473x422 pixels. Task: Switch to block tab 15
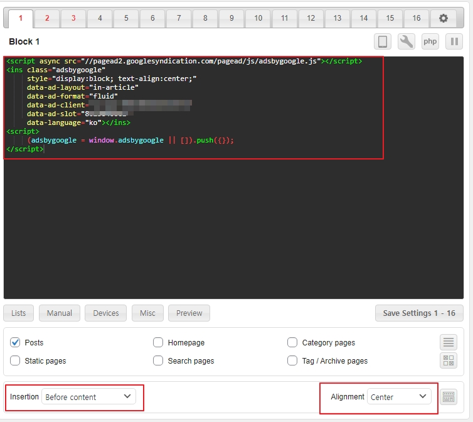[x=390, y=18]
